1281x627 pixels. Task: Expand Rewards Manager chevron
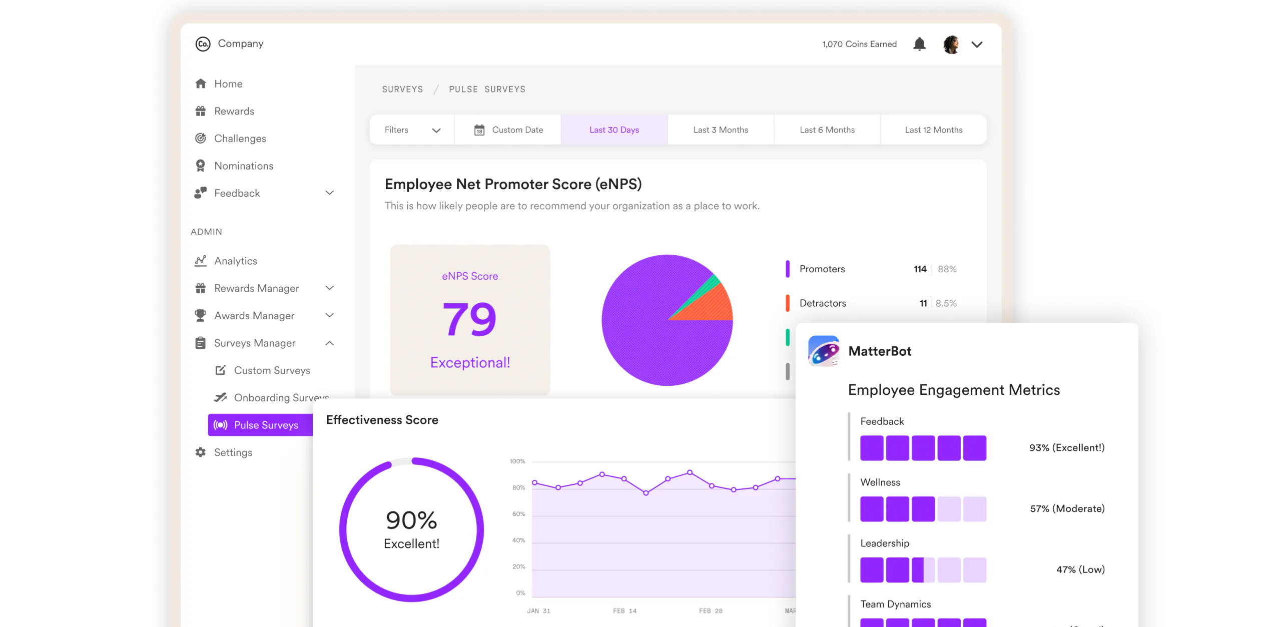pos(329,288)
